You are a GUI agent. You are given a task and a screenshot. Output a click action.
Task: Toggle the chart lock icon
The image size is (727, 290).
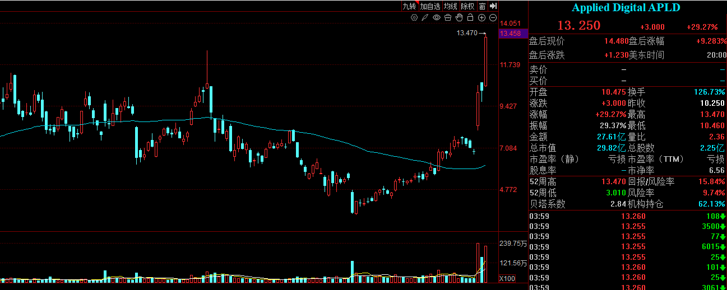[470, 17]
